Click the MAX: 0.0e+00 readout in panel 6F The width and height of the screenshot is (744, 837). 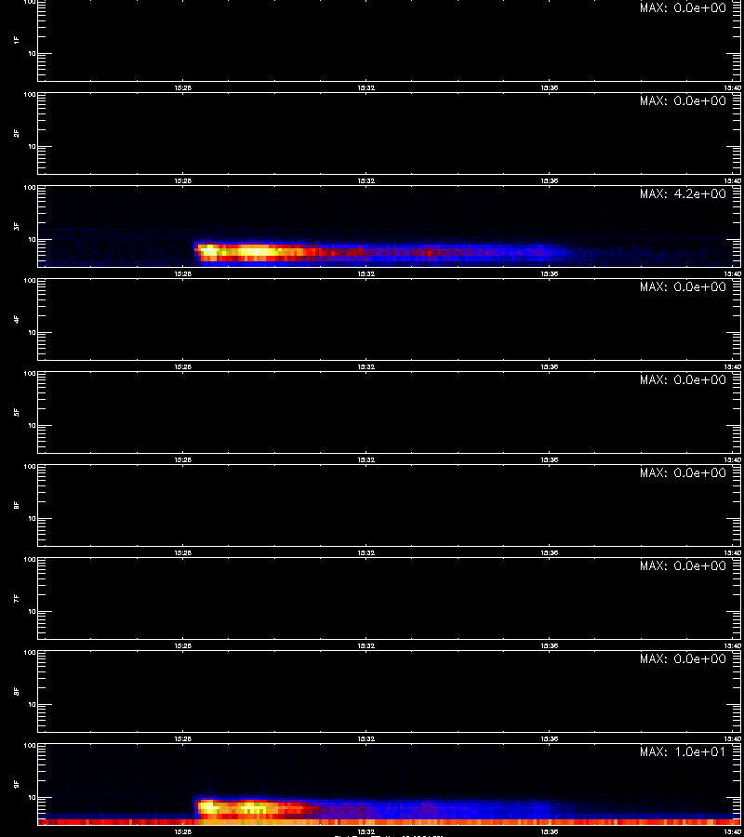pyautogui.click(x=683, y=473)
